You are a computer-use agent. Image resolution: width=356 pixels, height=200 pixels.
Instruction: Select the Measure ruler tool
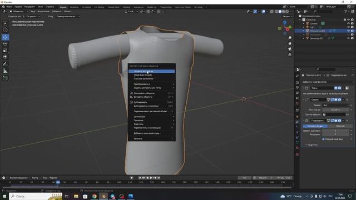5,71
